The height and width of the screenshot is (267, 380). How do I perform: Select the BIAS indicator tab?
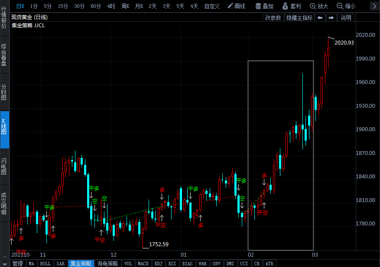pyautogui.click(x=187, y=264)
